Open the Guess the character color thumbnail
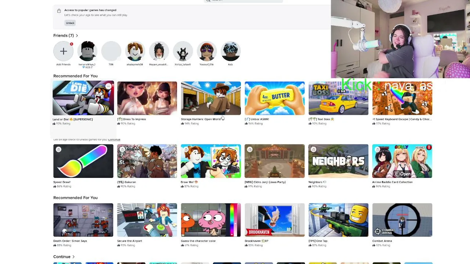The image size is (470, 264). click(211, 220)
